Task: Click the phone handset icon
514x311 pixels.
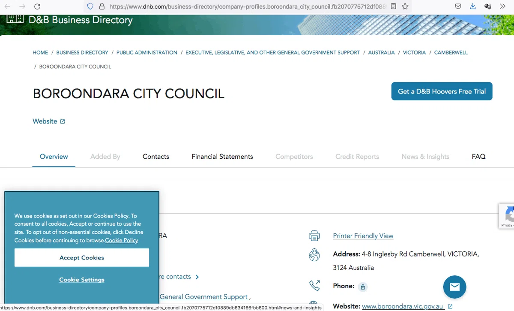Action: coord(314,285)
